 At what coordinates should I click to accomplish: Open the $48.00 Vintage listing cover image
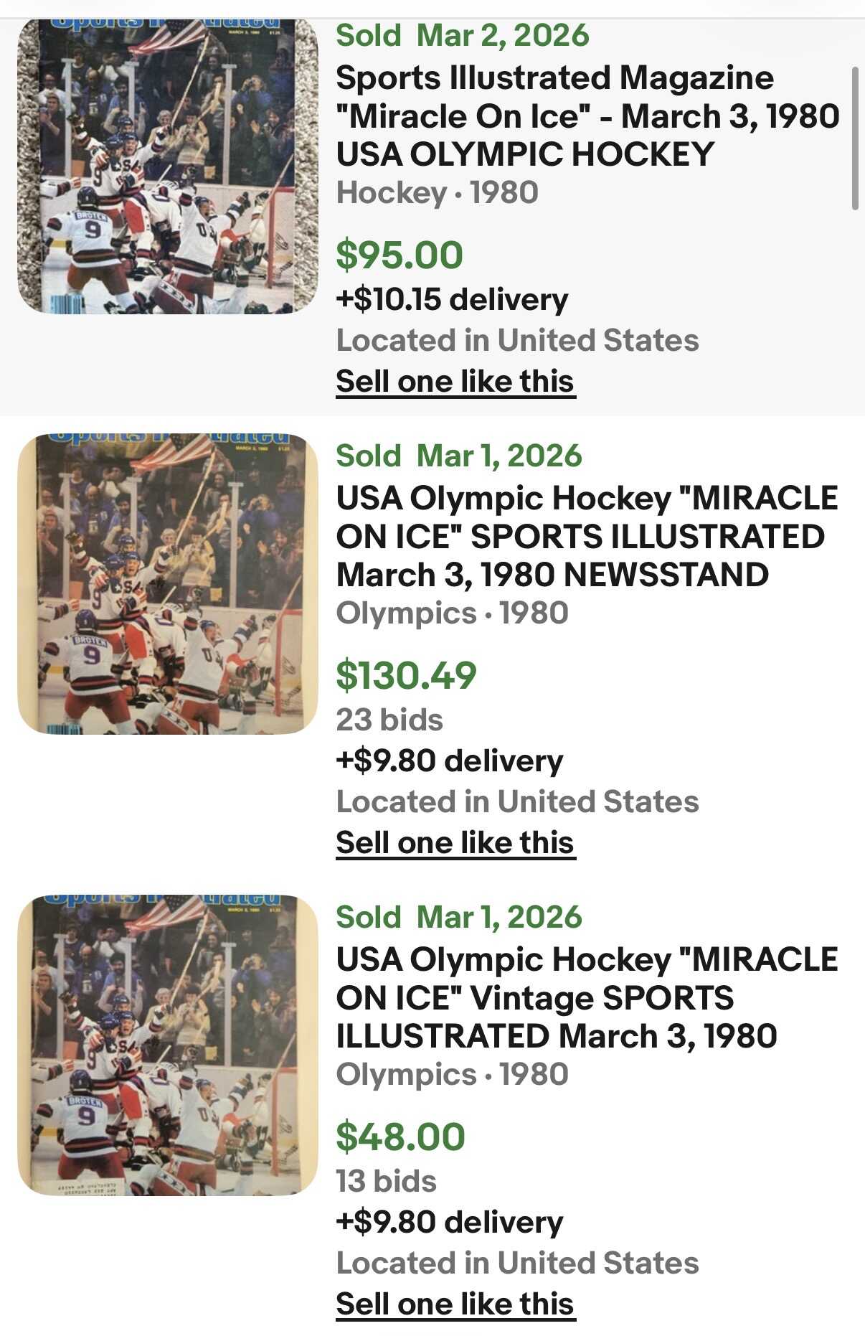point(167,1045)
